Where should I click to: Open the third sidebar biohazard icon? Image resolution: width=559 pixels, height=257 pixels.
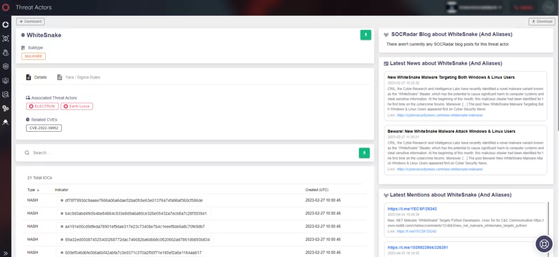5,53
